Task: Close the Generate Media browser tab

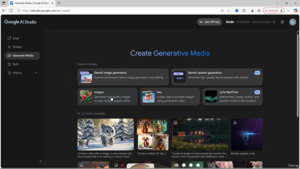Action: pos(52,3)
